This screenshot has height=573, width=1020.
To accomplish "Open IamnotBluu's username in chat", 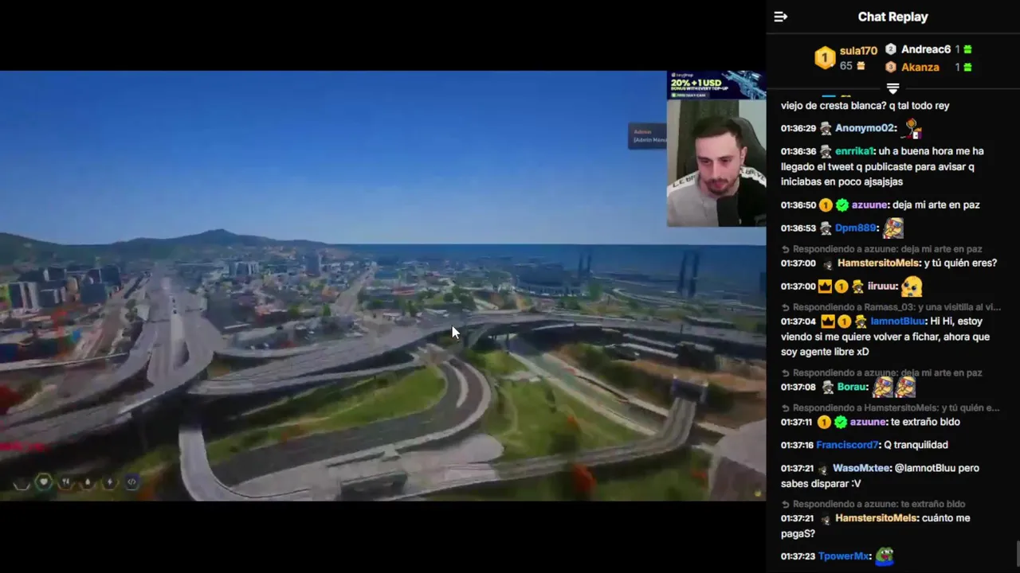I will coord(898,322).
